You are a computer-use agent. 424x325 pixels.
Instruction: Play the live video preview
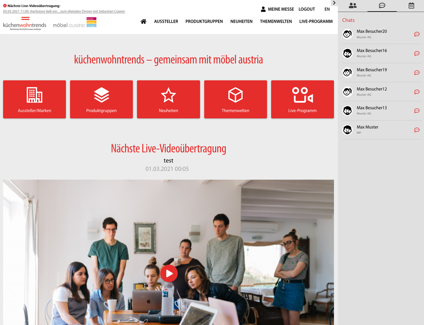tap(169, 274)
